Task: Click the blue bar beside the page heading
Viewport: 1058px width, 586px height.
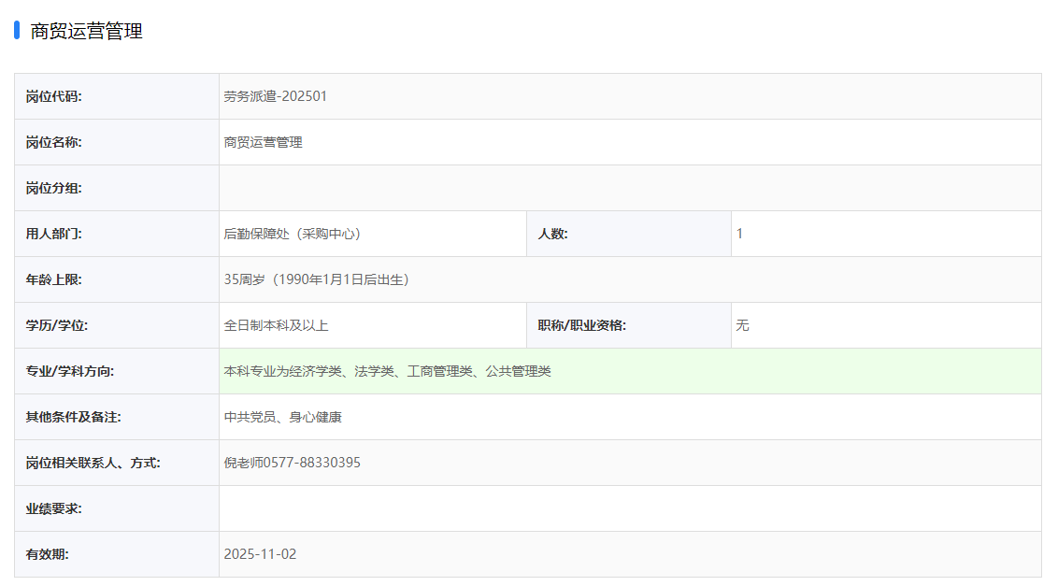Action: (x=17, y=31)
